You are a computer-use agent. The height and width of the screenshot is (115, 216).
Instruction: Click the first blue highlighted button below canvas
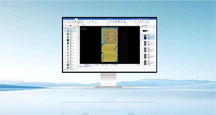coord(86,65)
